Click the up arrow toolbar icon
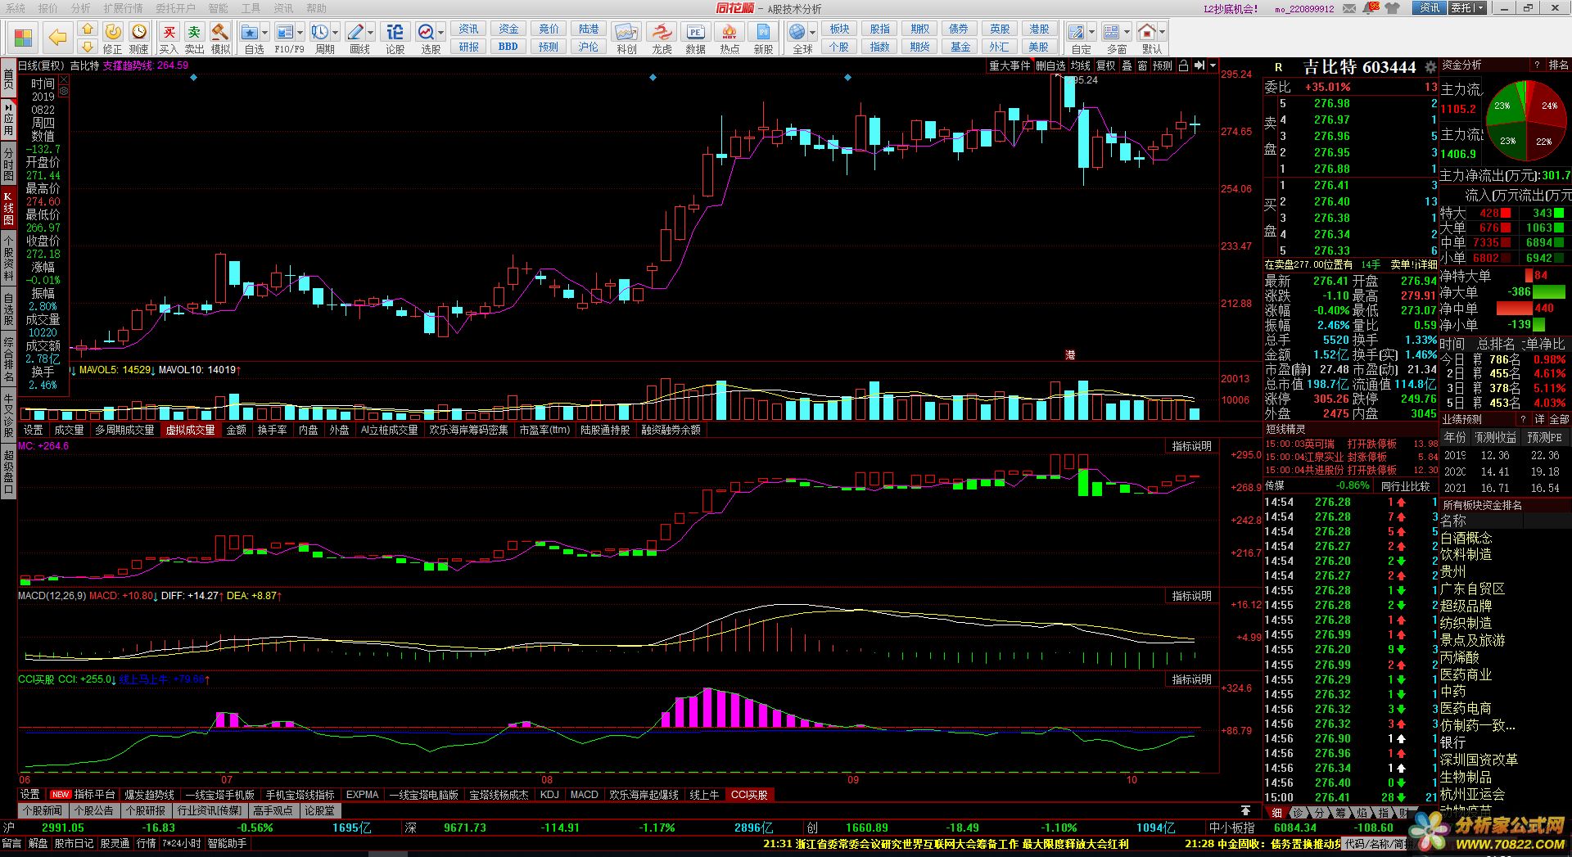 click(x=87, y=29)
